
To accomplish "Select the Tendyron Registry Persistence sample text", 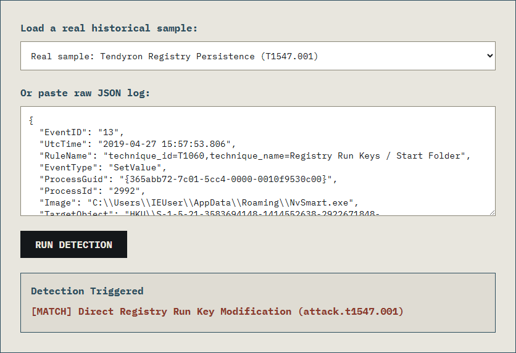I will (x=175, y=57).
